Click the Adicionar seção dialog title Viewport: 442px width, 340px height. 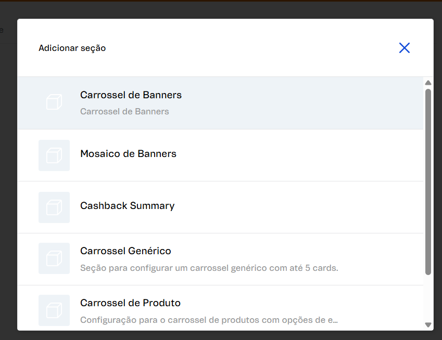pyautogui.click(x=72, y=47)
